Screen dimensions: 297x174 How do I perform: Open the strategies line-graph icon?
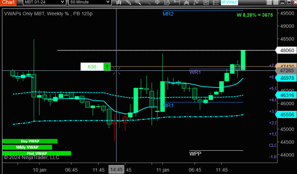click(x=196, y=2)
